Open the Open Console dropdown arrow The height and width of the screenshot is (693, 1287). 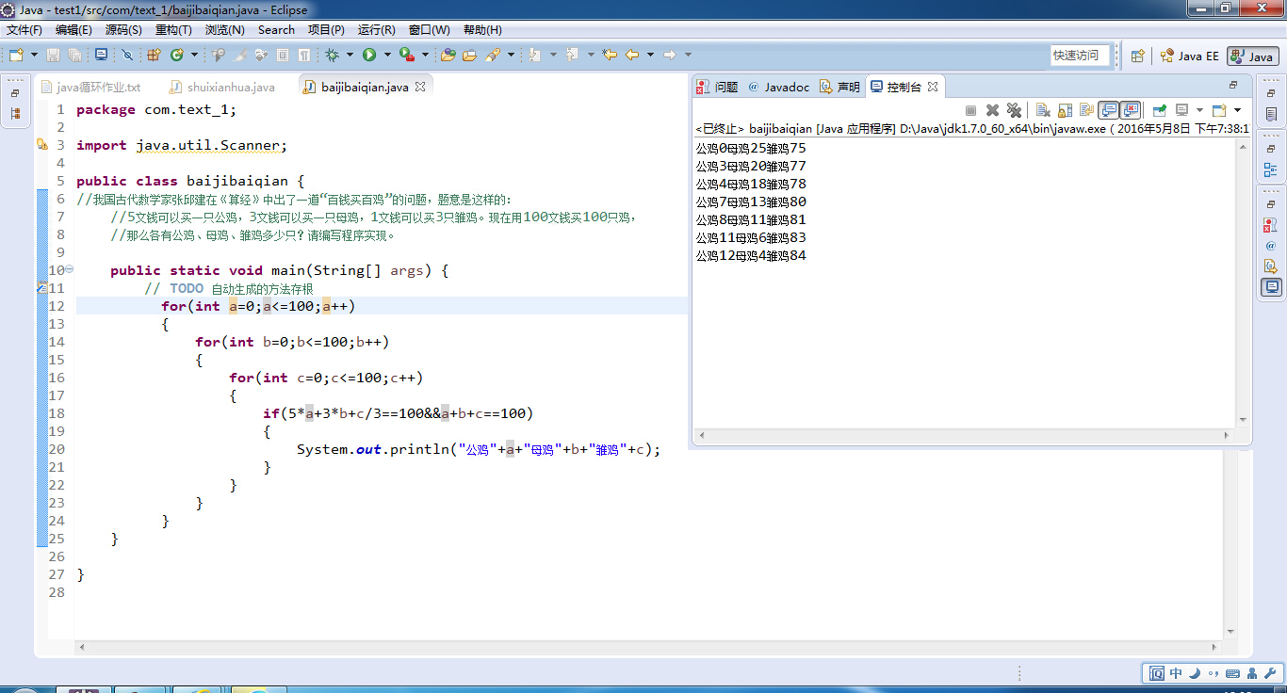pos(1237,110)
